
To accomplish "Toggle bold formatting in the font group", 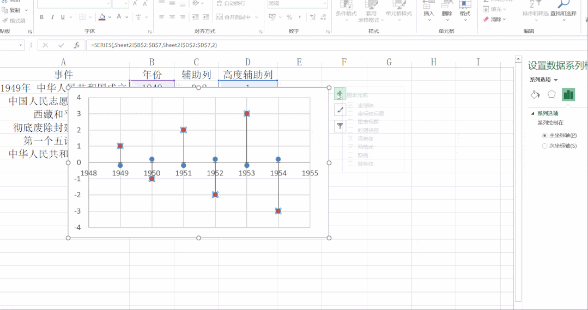I will click(x=41, y=17).
